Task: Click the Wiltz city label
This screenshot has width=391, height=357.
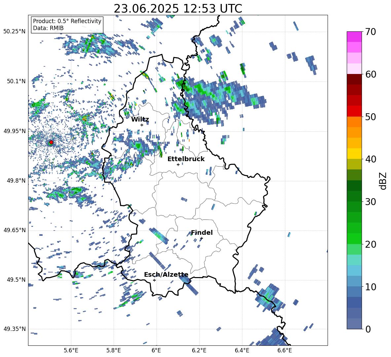Action: [x=140, y=120]
